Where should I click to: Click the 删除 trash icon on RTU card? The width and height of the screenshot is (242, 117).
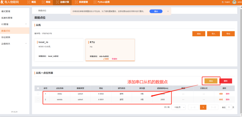click(x=113, y=59)
